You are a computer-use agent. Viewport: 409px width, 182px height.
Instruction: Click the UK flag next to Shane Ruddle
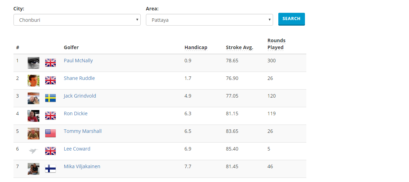50,80
